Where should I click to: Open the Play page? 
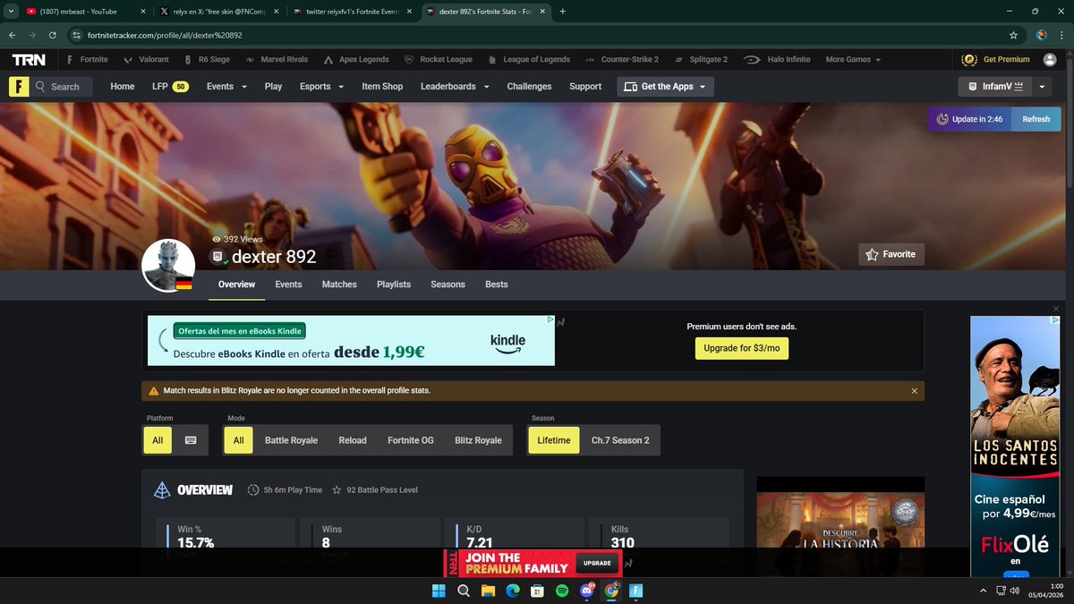(x=273, y=87)
